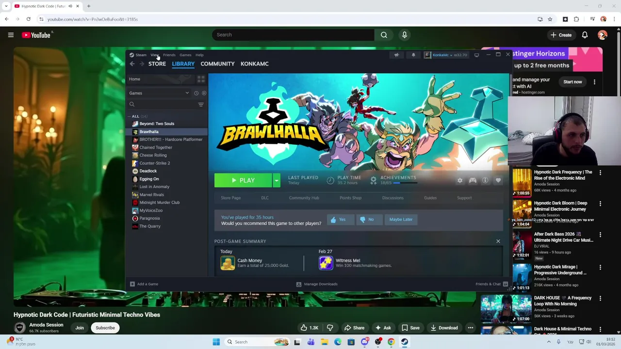The image size is (621, 349).
Task: Open File Explorer from taskbar
Action: point(325,342)
